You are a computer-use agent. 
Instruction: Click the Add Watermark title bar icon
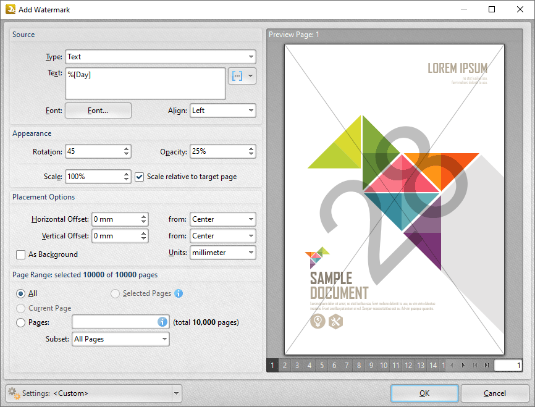tap(11, 9)
